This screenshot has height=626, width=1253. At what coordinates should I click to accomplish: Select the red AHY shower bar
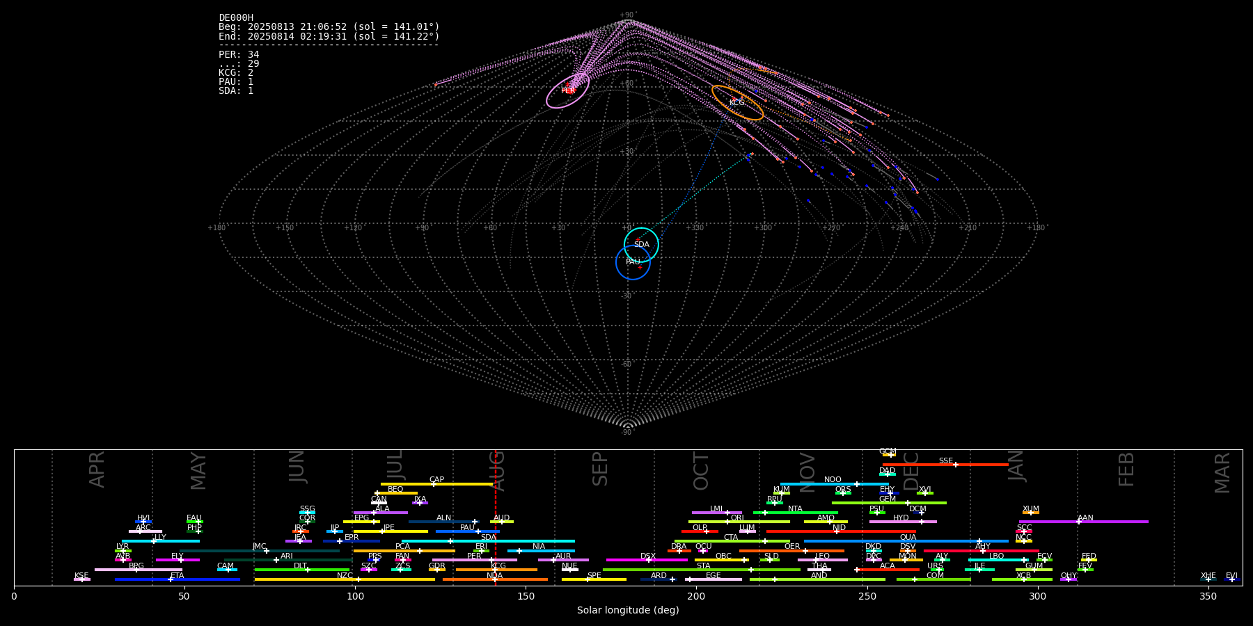(982, 551)
